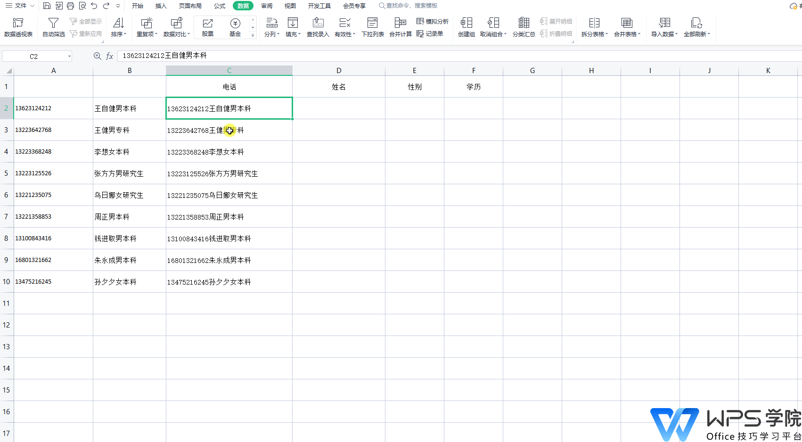This screenshot has height=442, width=802.
Task: Insert a Dropdown List (下拉列表)
Action: 372,27
